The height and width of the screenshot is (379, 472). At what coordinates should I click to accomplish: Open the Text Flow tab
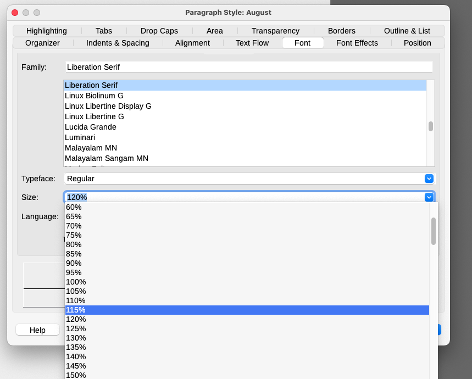coord(252,43)
